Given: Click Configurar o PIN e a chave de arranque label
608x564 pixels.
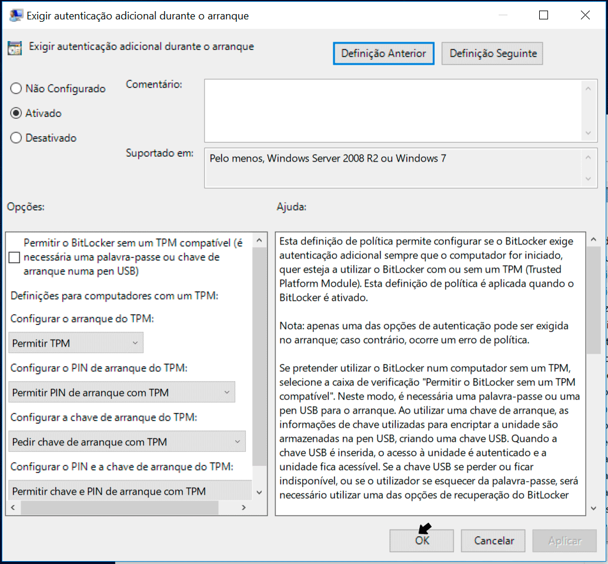Looking at the screenshot, I should pyautogui.click(x=122, y=466).
